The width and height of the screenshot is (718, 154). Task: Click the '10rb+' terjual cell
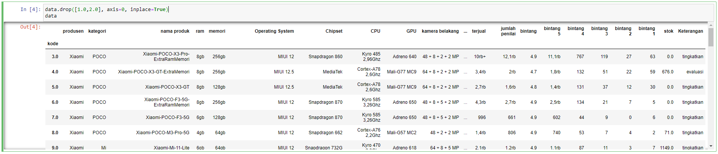tap(480, 57)
